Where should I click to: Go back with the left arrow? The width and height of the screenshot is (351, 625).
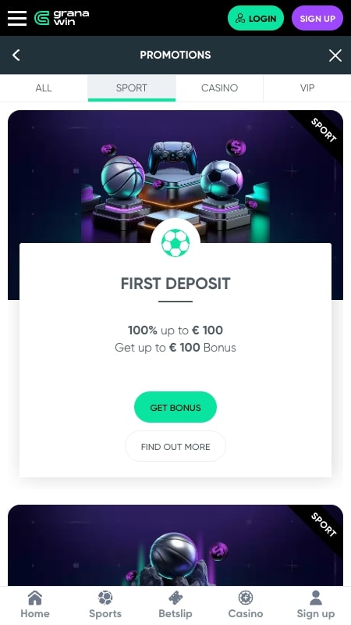[16, 55]
